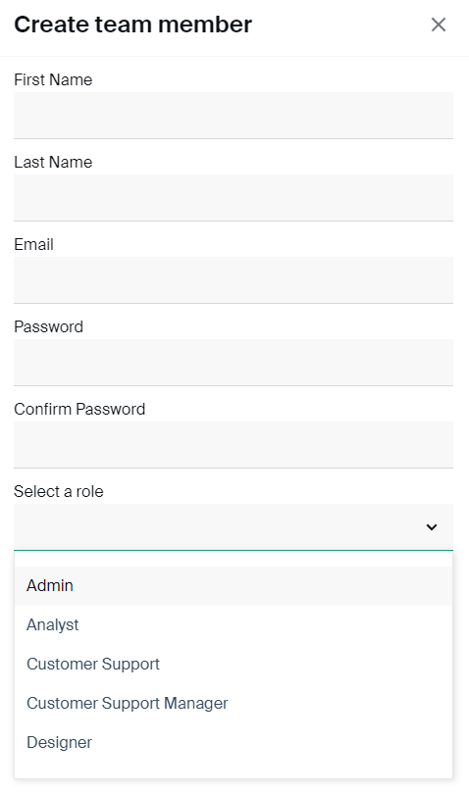Click the Last Name label text
Viewport: 469px width, 793px height.
(53, 163)
